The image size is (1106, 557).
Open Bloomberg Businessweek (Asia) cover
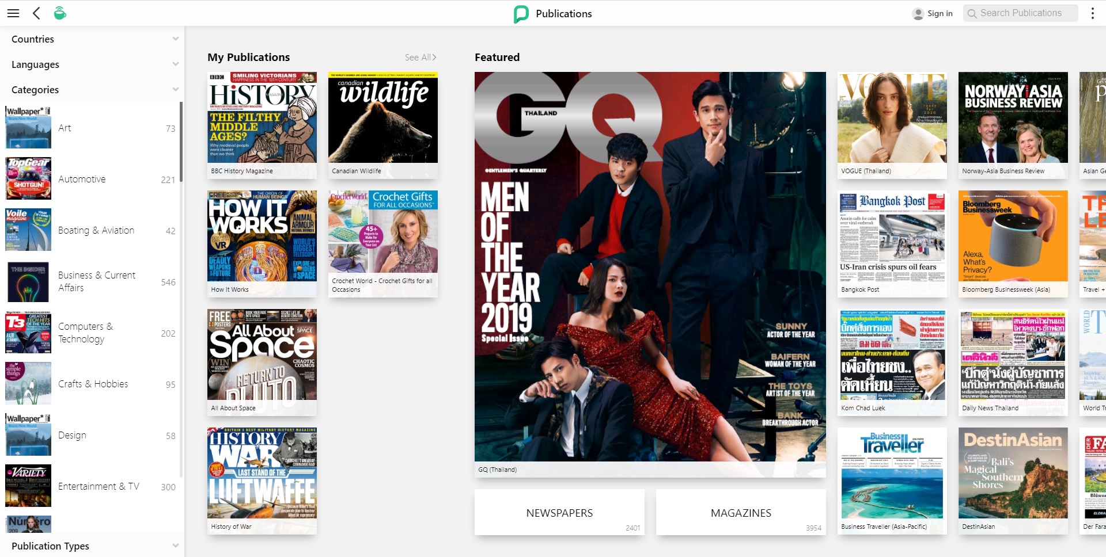click(1013, 243)
